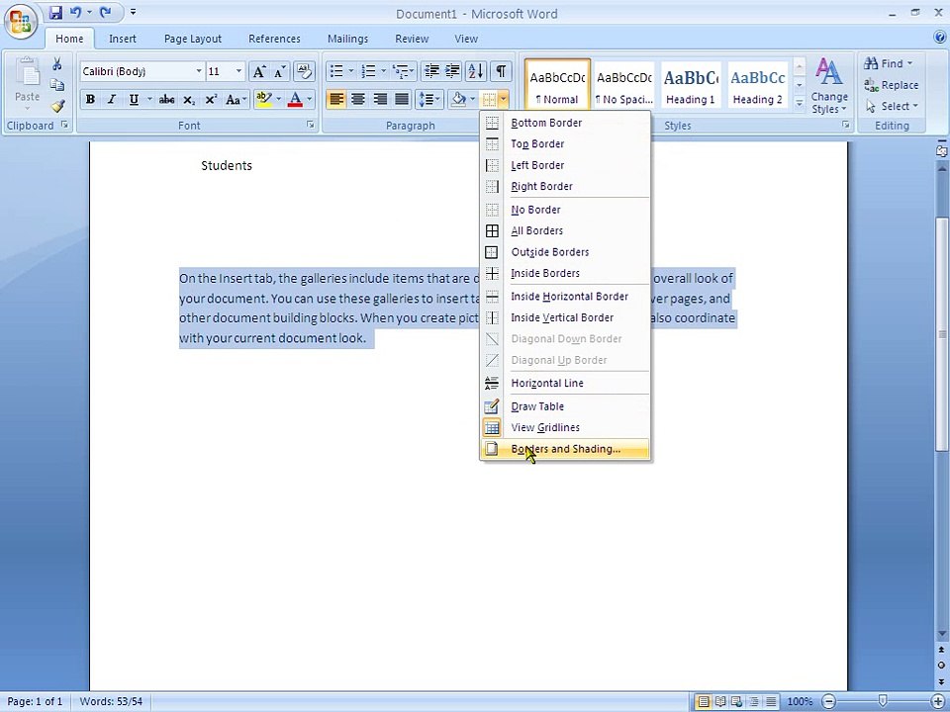Open Word Help question mark
Viewport: 950px width, 712px height.
point(940,38)
